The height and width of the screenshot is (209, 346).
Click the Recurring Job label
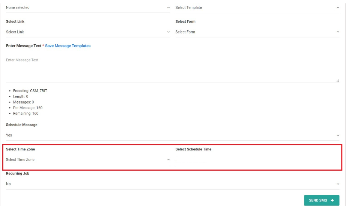click(18, 173)
